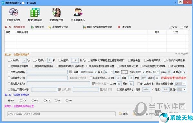Image resolution: width=193 pixels, height=123 pixels.
Task: Check 添加滚动字幕
Action: (x=9, y=72)
